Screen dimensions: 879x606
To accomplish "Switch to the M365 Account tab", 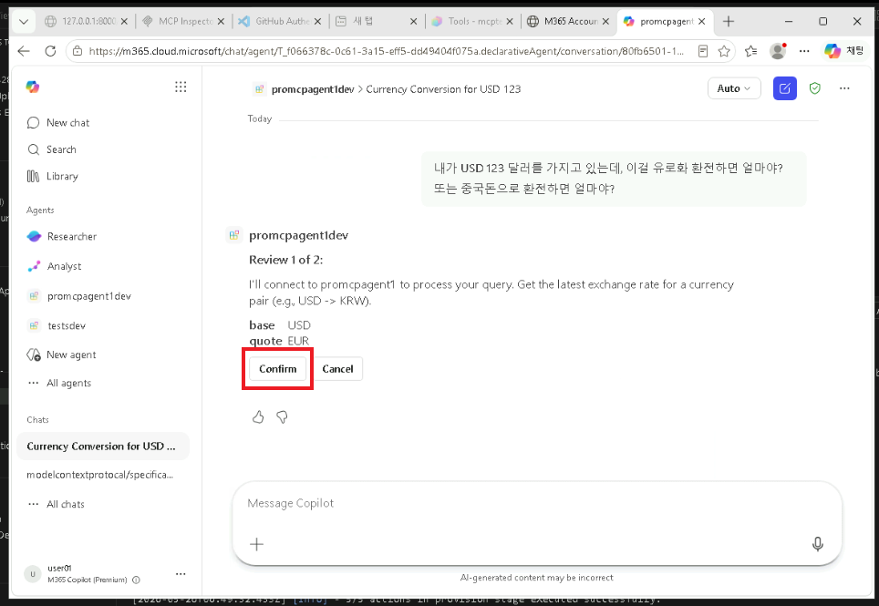I will point(568,21).
